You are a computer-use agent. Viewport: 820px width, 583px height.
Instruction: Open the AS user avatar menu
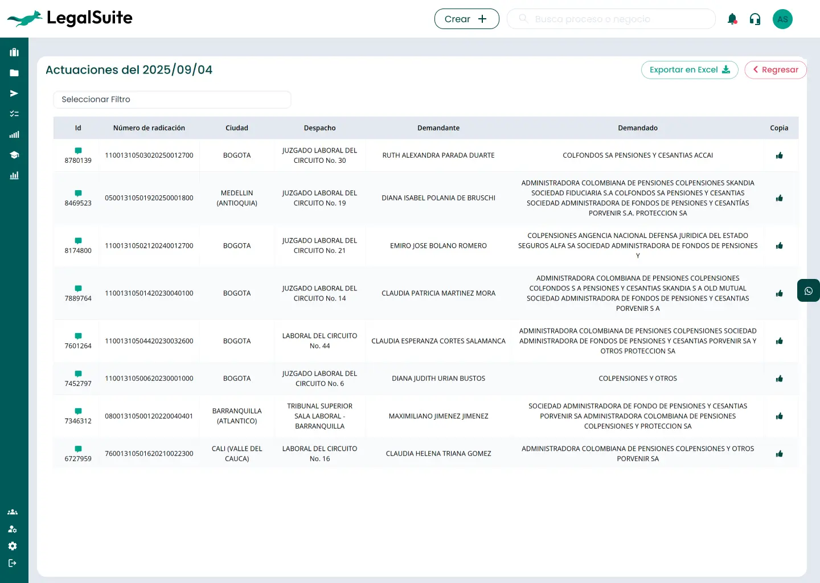click(782, 19)
